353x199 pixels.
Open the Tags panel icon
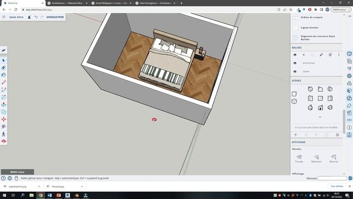coord(349,106)
